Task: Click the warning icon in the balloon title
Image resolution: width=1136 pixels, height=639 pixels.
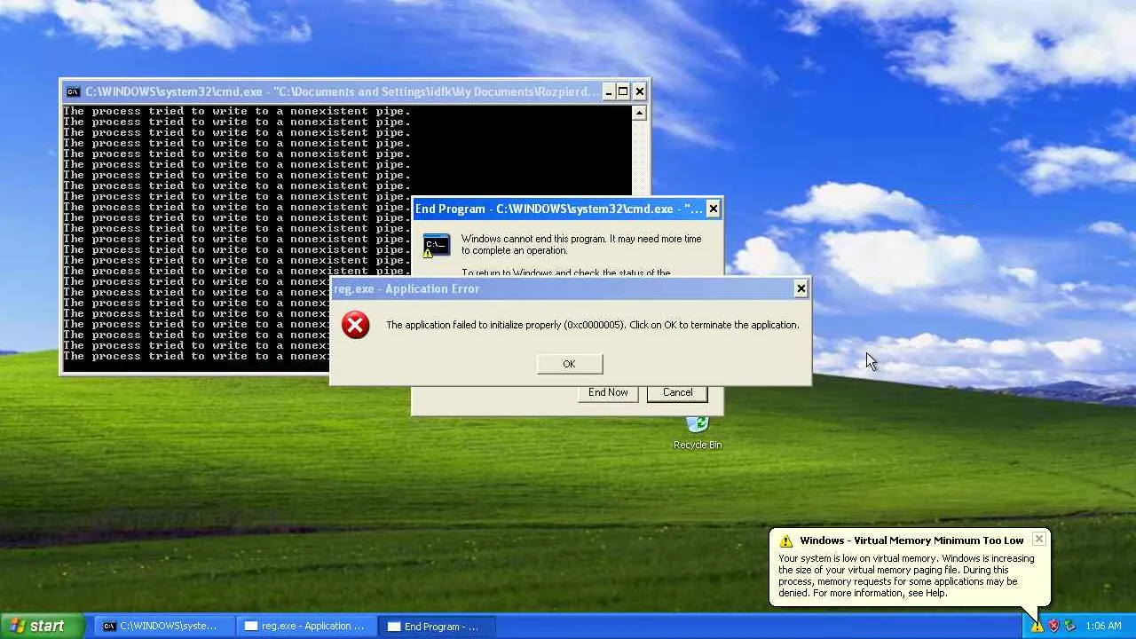Action: [785, 540]
